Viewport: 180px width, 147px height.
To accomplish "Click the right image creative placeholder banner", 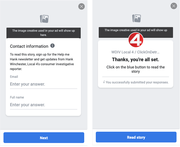I will tap(136, 32).
